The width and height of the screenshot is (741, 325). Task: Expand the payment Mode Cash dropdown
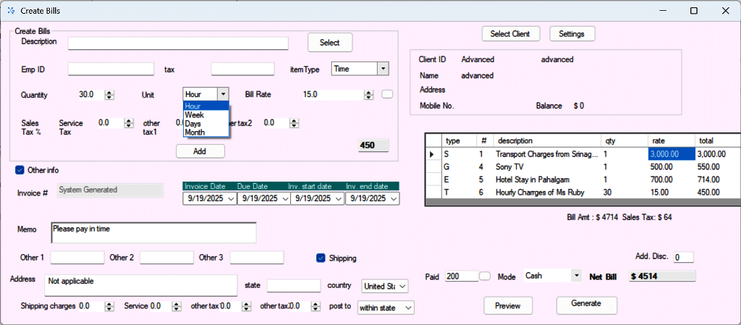576,276
